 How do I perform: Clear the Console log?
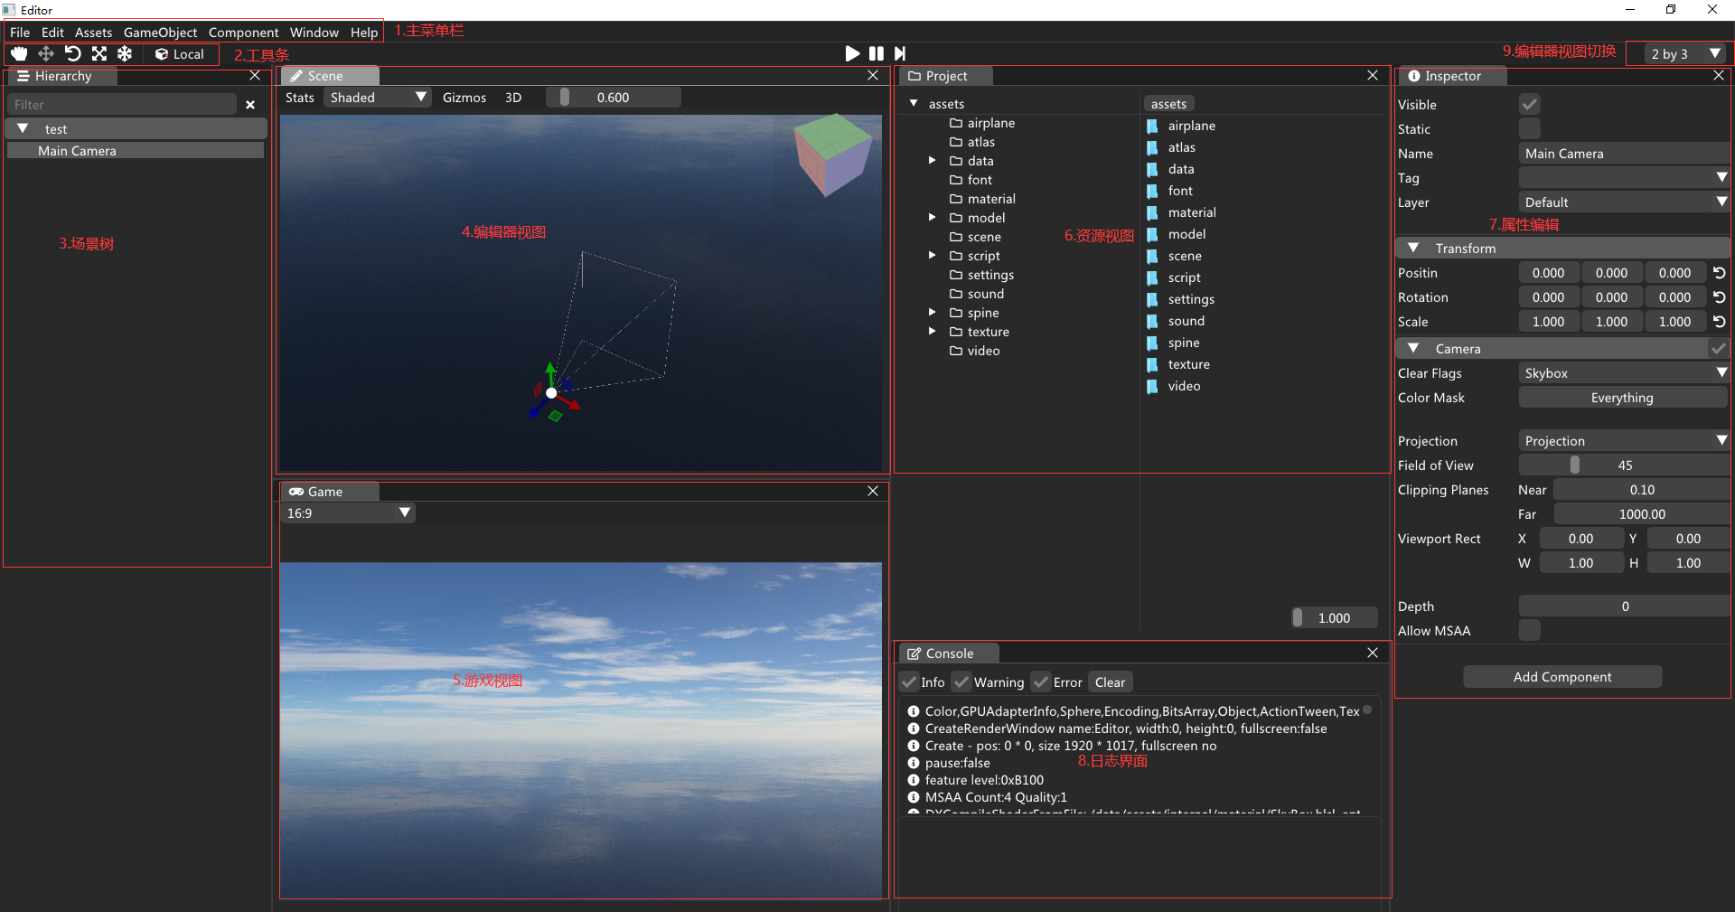click(1110, 682)
